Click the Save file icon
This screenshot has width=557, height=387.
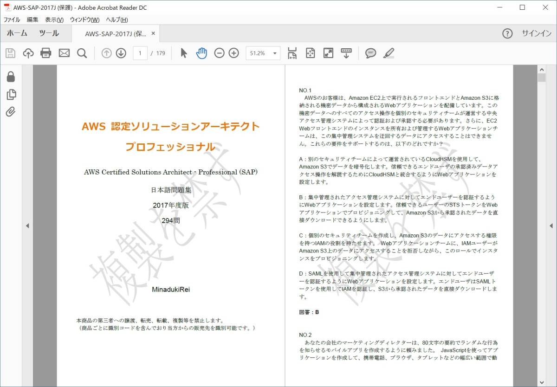(11, 53)
